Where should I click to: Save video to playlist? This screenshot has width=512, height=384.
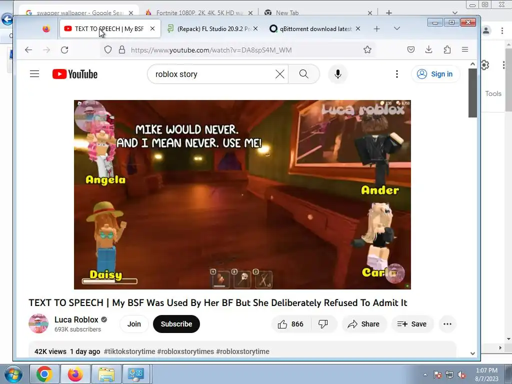[412, 324]
